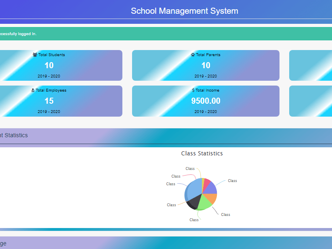Click the Class label with green connector
This screenshot has width=332, height=249.
194,220
